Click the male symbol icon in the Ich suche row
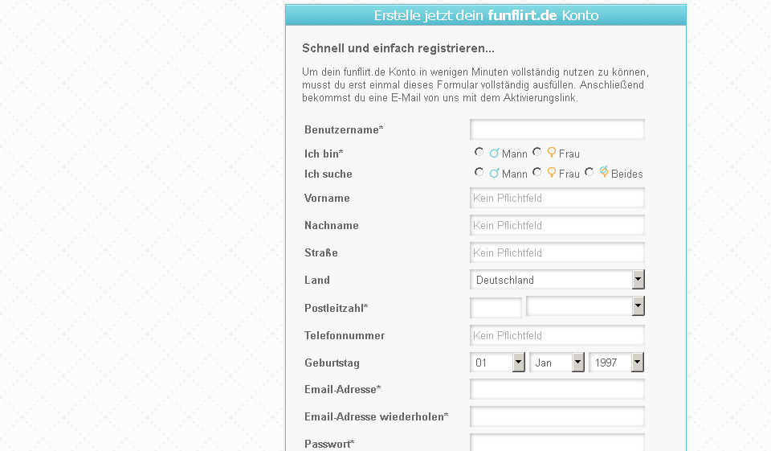The image size is (771, 451). 495,173
